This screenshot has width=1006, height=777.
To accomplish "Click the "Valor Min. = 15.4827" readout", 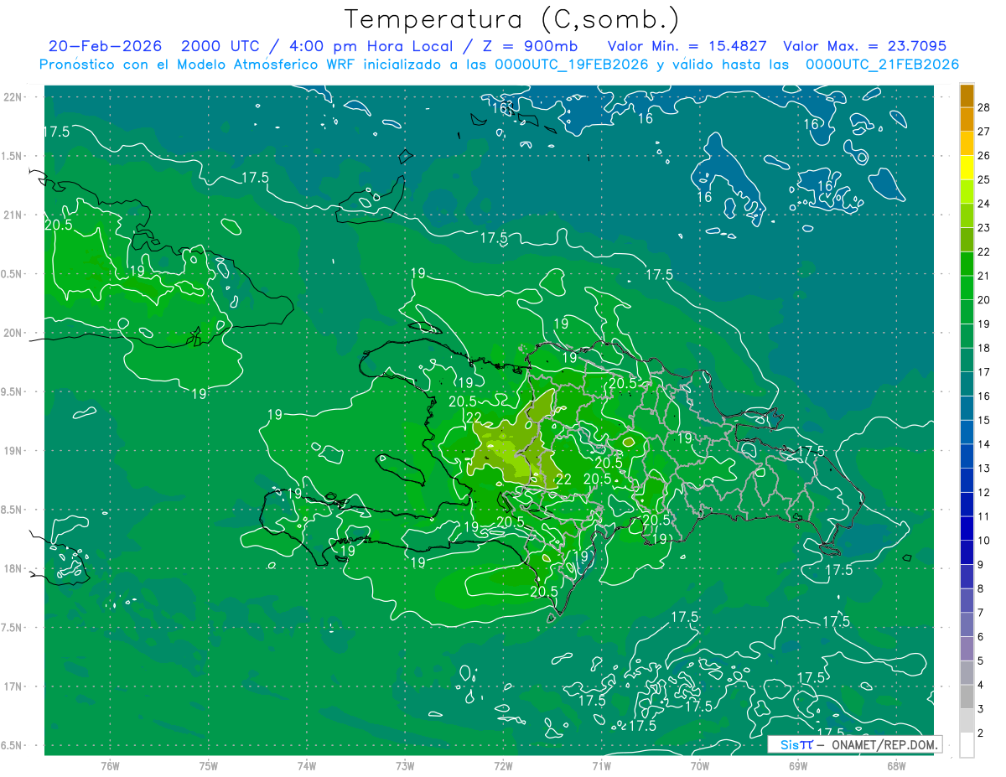I will point(687,46).
